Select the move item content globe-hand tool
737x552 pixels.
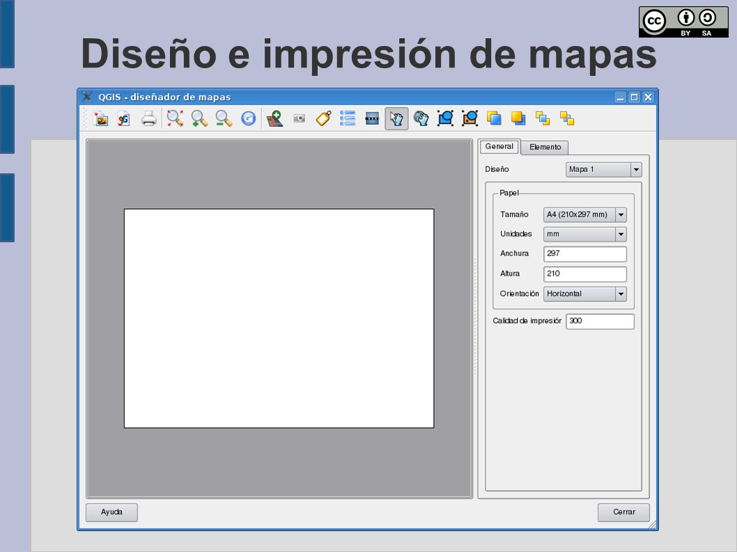coord(421,119)
